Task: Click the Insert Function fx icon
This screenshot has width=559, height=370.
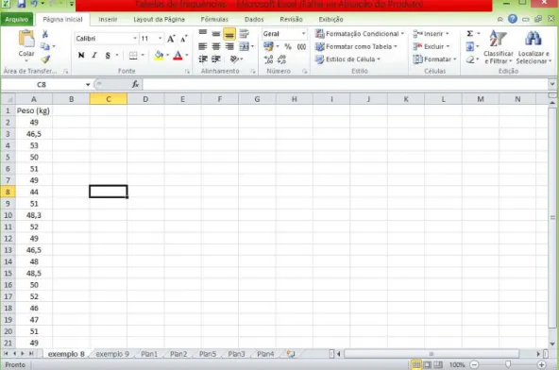Action: [135, 85]
